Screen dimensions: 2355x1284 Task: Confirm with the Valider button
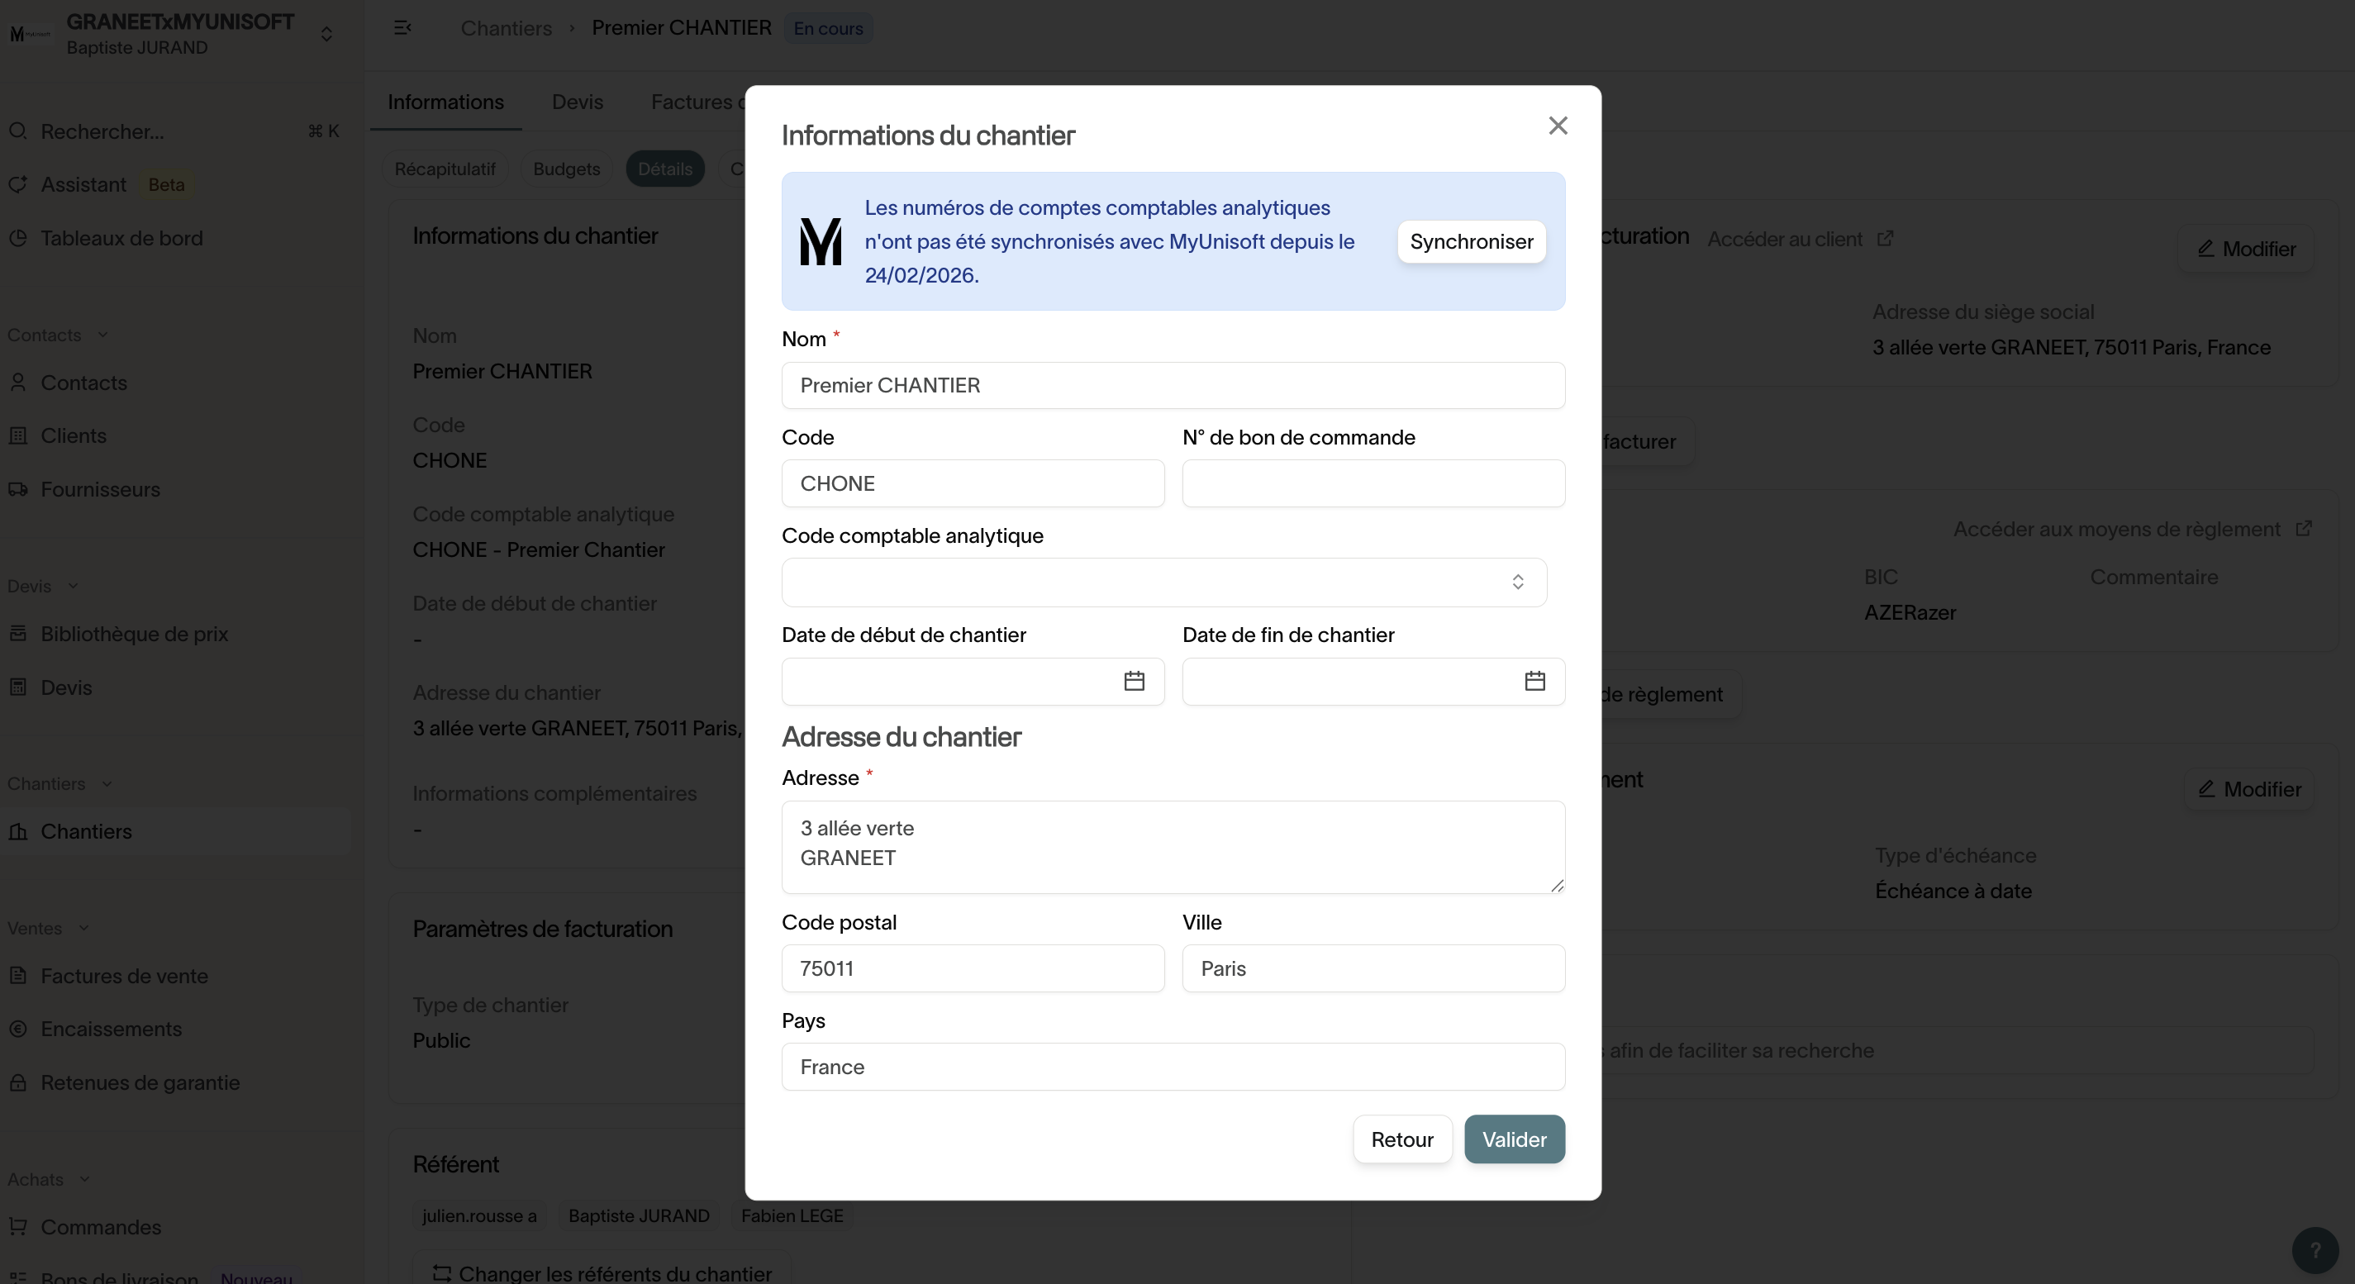tap(1514, 1139)
